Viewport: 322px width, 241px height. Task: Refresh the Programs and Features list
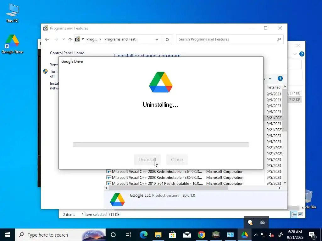coord(167,39)
